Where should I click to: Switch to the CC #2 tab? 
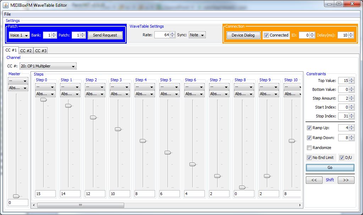click(26, 51)
